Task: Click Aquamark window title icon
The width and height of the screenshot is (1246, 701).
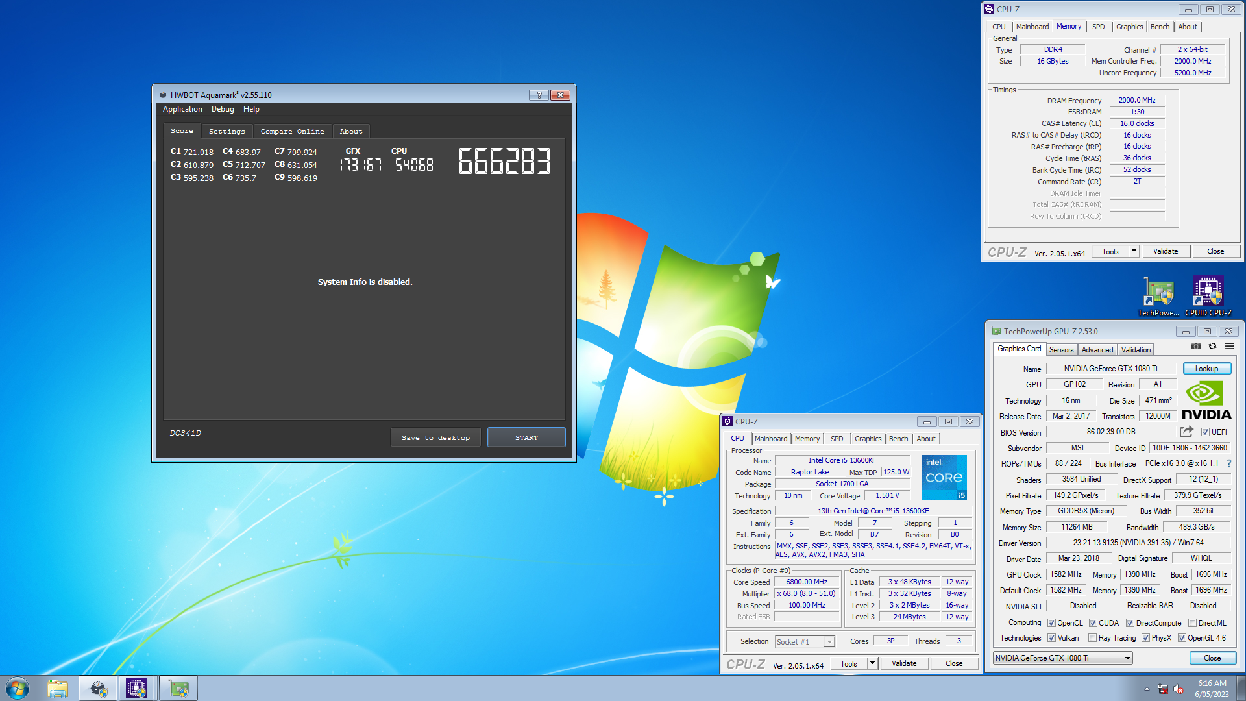Action: pos(163,95)
